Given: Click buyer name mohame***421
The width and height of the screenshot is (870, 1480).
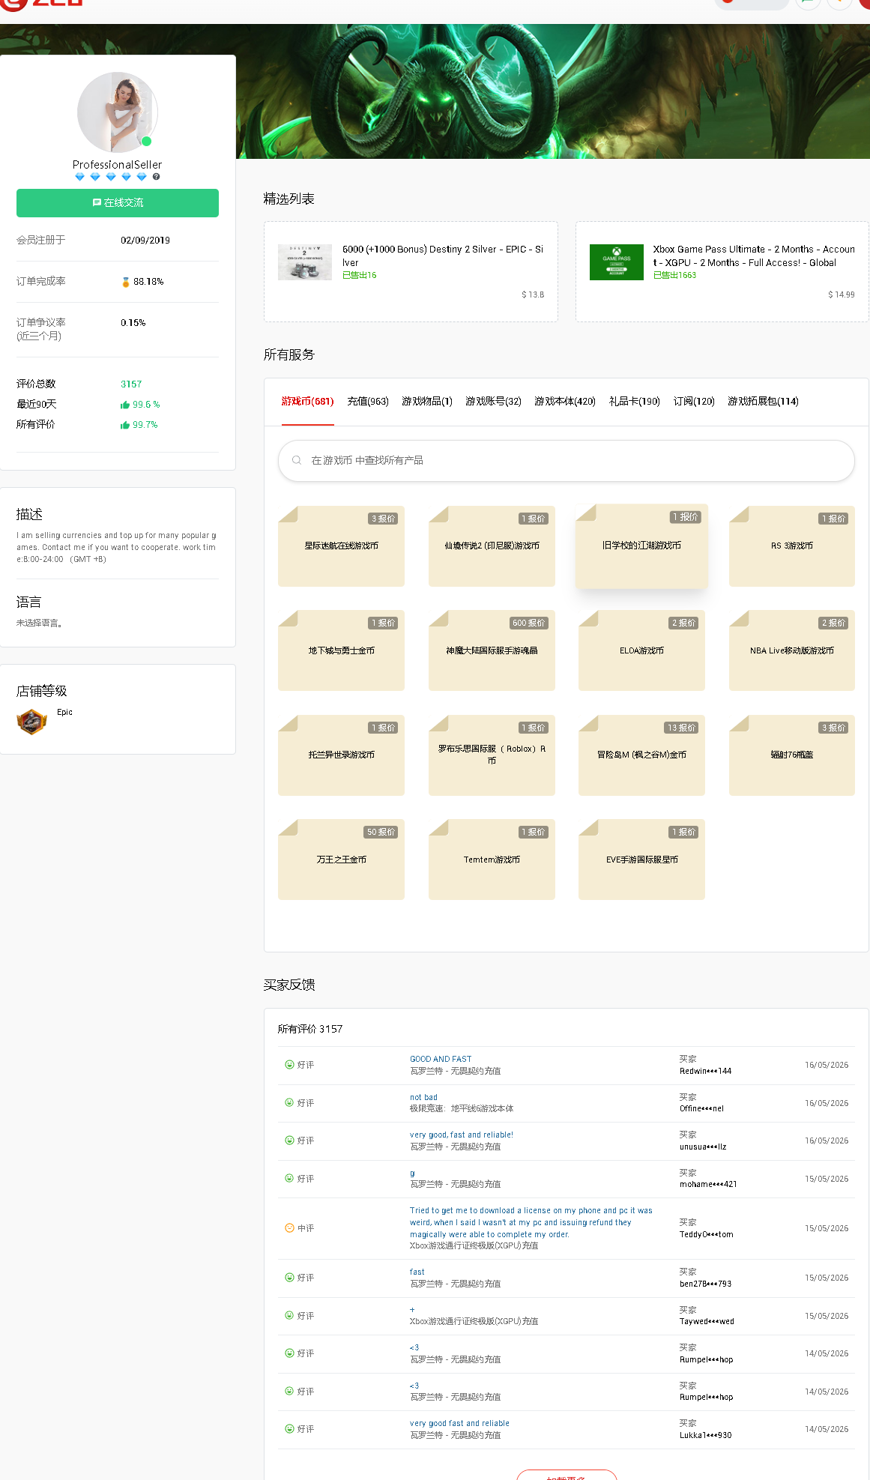Looking at the screenshot, I should (708, 1185).
